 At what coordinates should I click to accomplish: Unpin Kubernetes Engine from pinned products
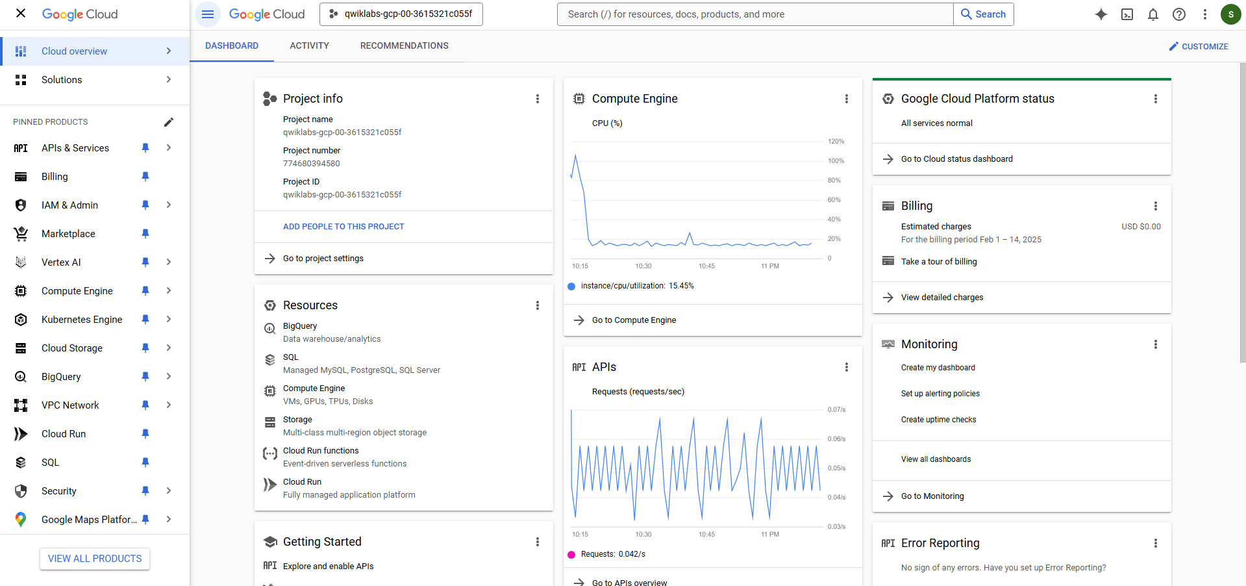pyautogui.click(x=145, y=320)
